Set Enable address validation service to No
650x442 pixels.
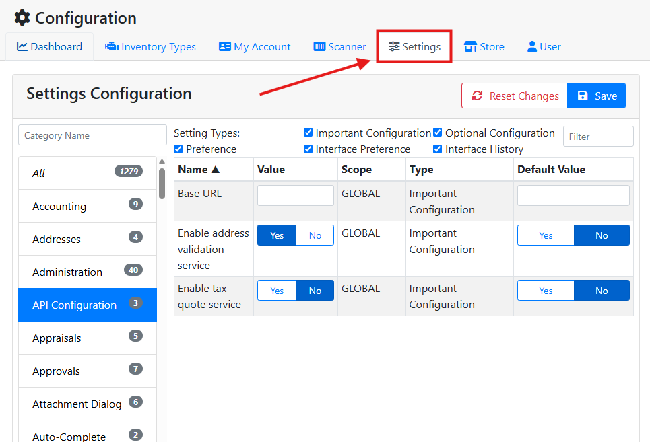(x=315, y=235)
